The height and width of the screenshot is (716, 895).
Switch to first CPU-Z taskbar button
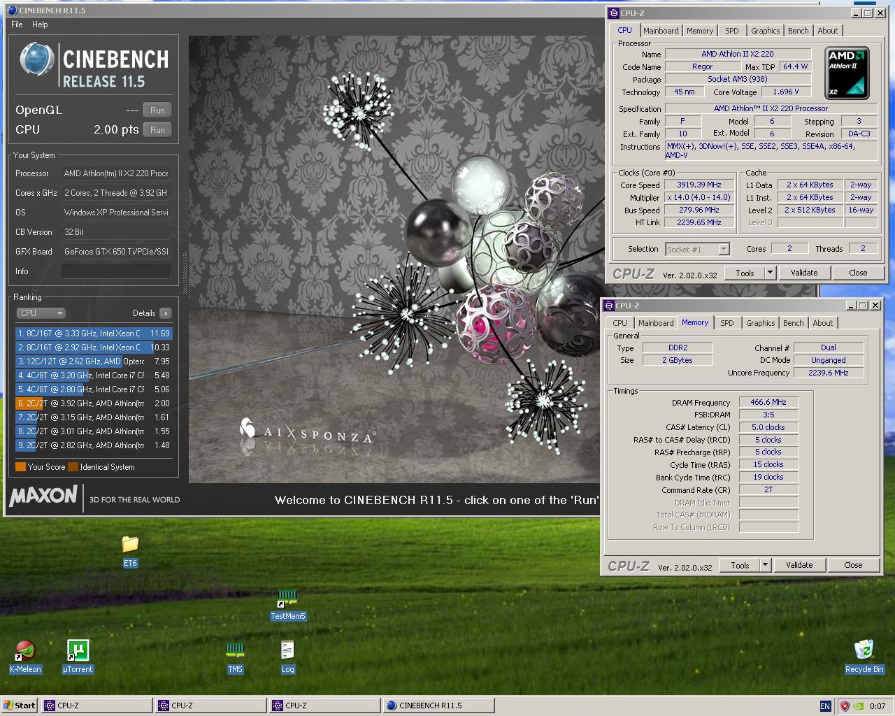pos(97,706)
